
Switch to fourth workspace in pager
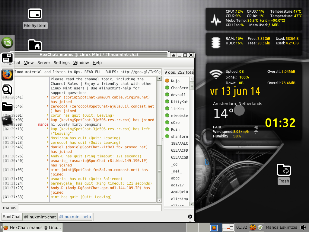click(x=228, y=227)
